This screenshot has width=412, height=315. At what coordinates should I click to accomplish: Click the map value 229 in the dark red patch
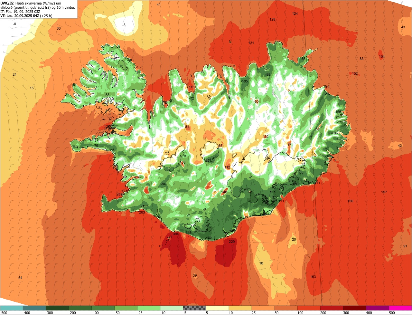pos(232,242)
